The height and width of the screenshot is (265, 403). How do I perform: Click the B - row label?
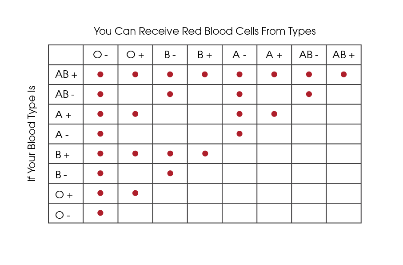click(x=61, y=175)
